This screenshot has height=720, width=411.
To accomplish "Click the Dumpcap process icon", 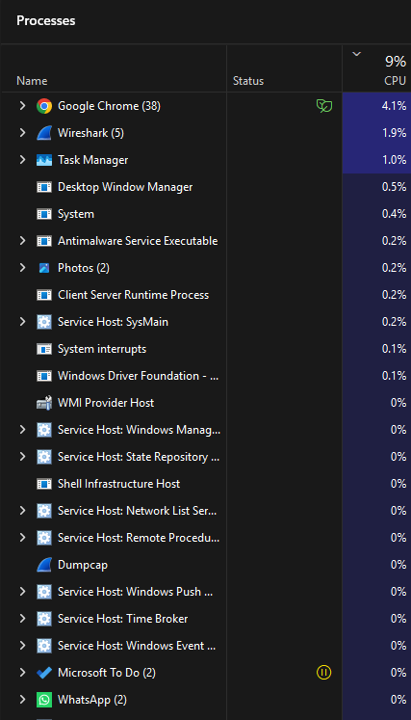I will click(x=44, y=565).
